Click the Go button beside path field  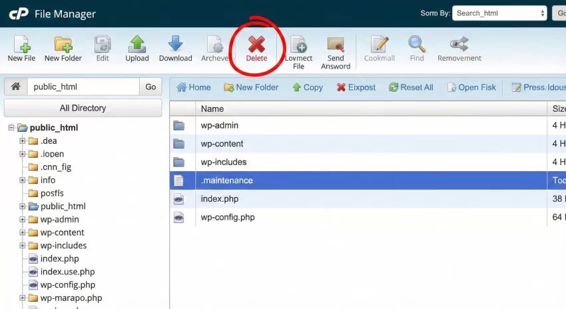[x=150, y=87]
